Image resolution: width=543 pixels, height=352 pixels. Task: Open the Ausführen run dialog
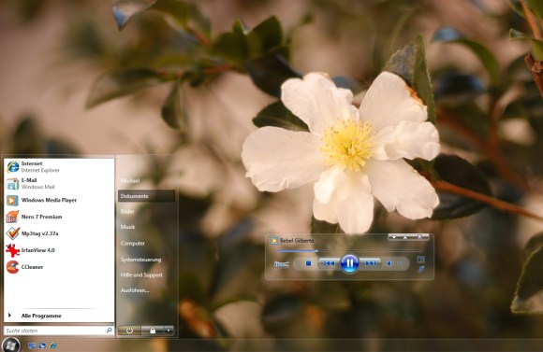coord(135,290)
